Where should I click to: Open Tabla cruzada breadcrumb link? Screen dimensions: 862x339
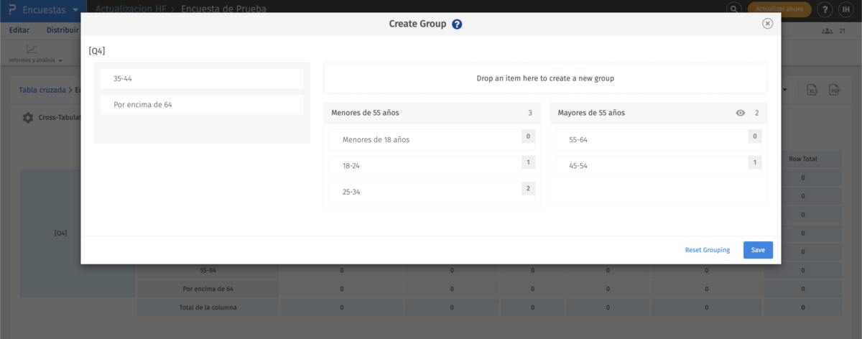click(42, 90)
